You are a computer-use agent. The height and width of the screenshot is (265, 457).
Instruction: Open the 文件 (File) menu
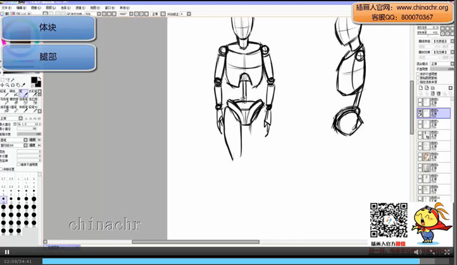pyautogui.click(x=6, y=8)
